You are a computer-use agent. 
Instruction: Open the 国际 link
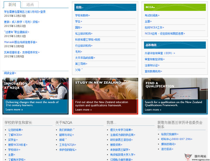[x=78, y=28]
